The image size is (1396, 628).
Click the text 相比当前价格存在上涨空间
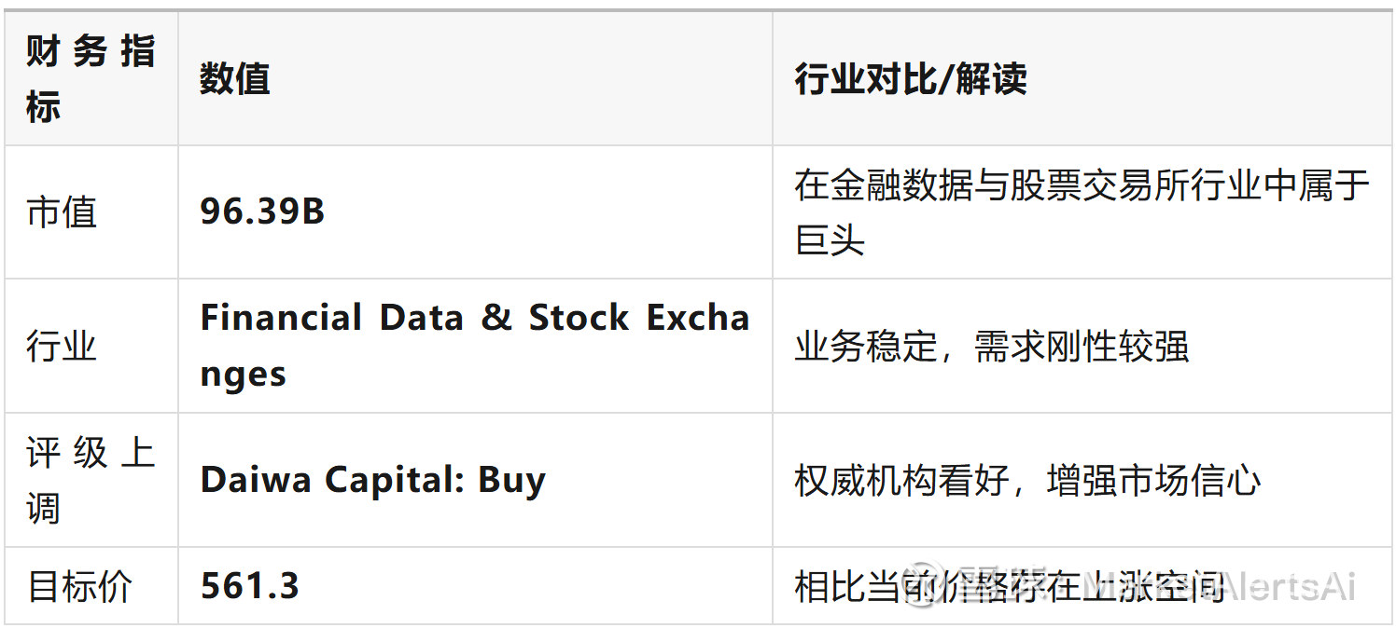coord(1009,587)
